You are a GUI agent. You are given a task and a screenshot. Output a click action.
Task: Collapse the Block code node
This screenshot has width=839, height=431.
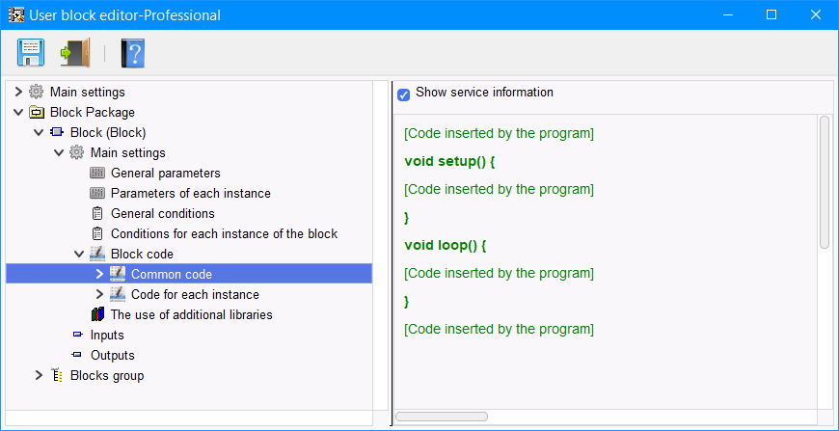click(x=79, y=254)
